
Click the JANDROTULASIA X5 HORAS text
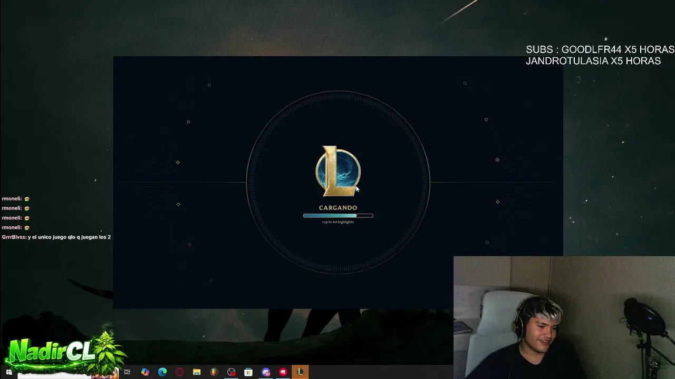point(593,61)
